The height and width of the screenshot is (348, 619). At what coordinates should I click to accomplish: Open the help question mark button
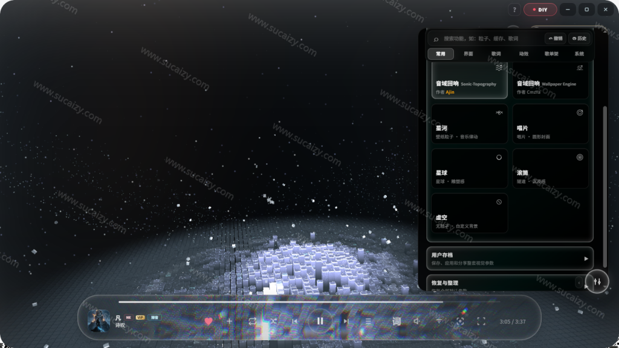[514, 10]
